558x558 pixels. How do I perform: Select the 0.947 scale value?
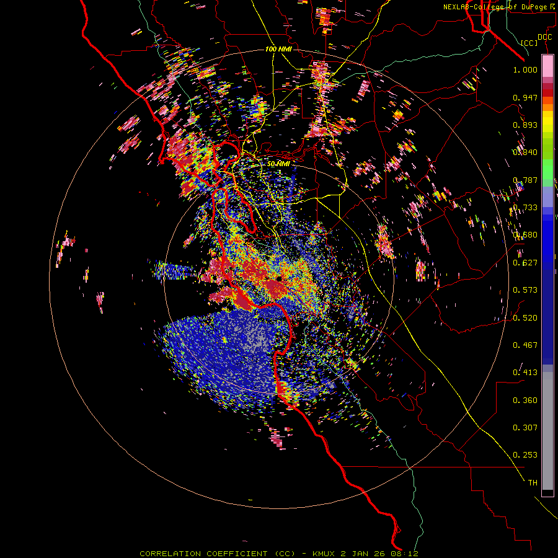click(x=525, y=97)
